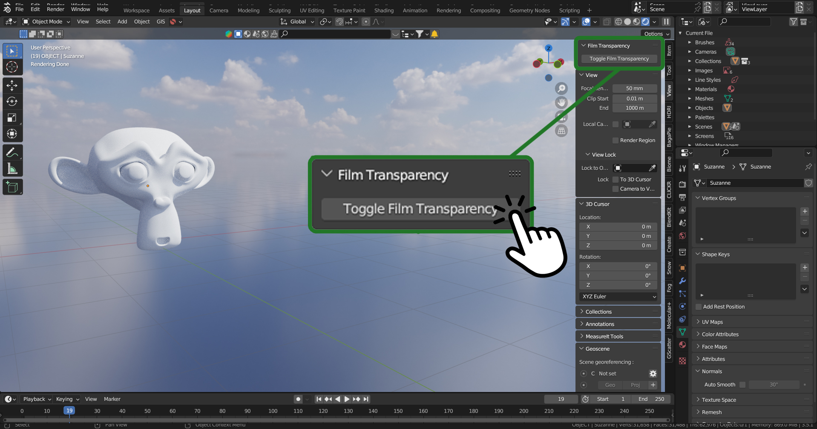Select the Rotate tool
This screenshot has width=817, height=429.
tap(12, 101)
